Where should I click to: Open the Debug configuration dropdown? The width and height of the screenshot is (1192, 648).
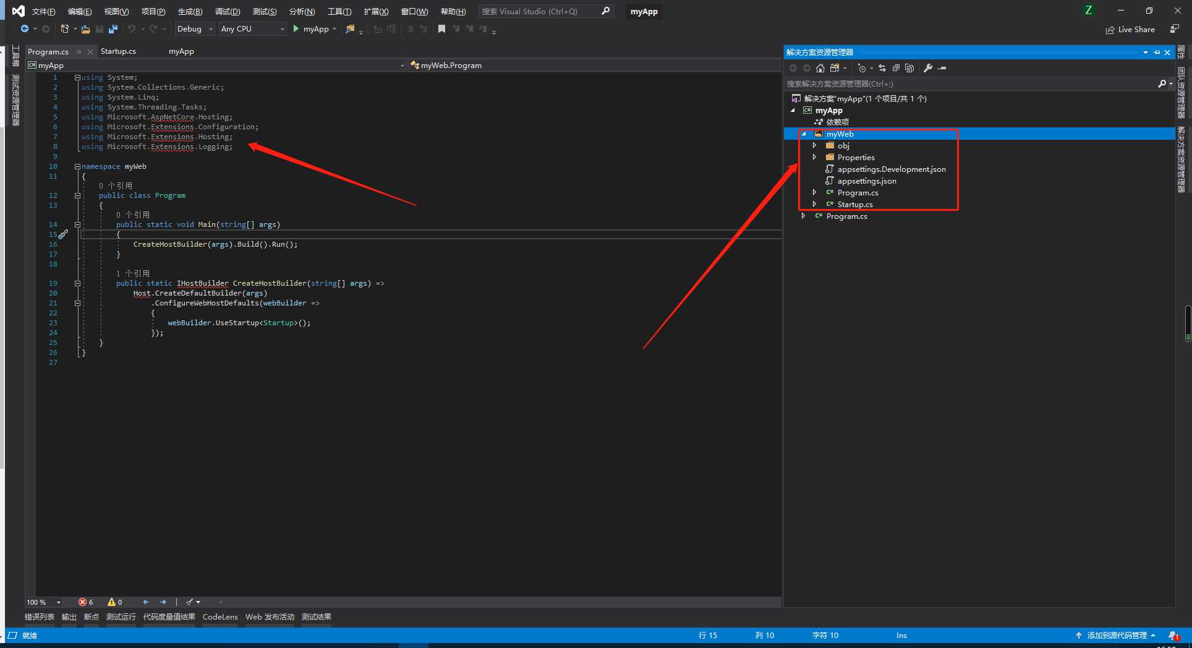click(195, 29)
